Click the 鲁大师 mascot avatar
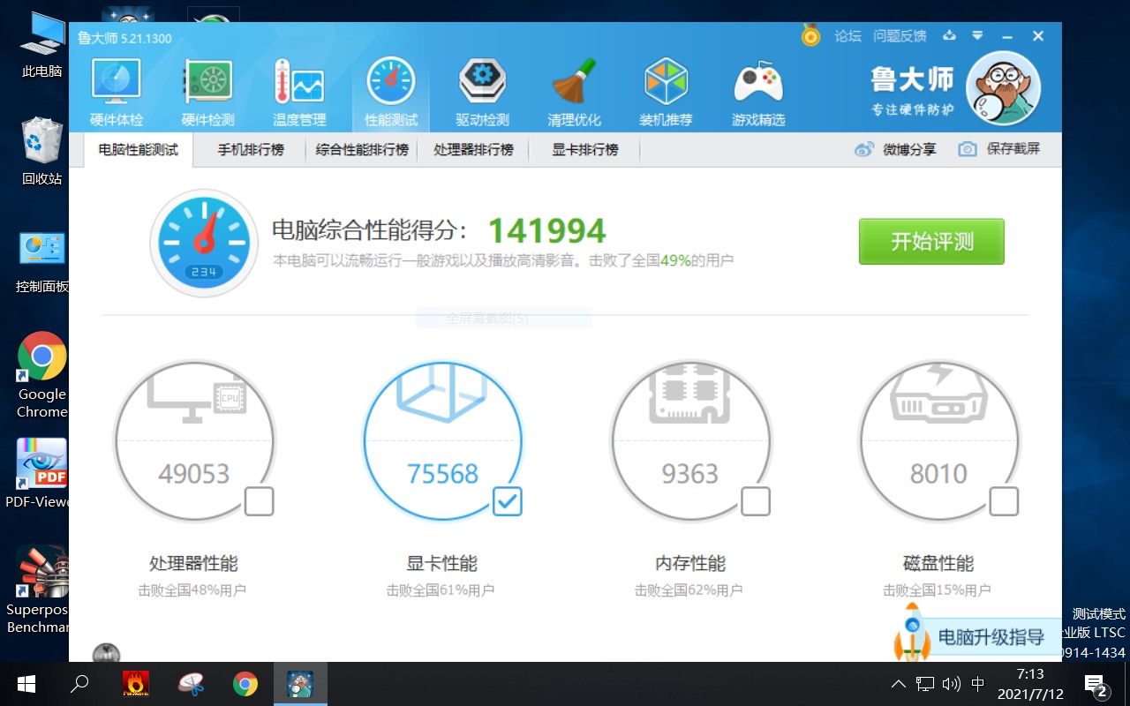This screenshot has height=706, width=1130. pos(1003,88)
